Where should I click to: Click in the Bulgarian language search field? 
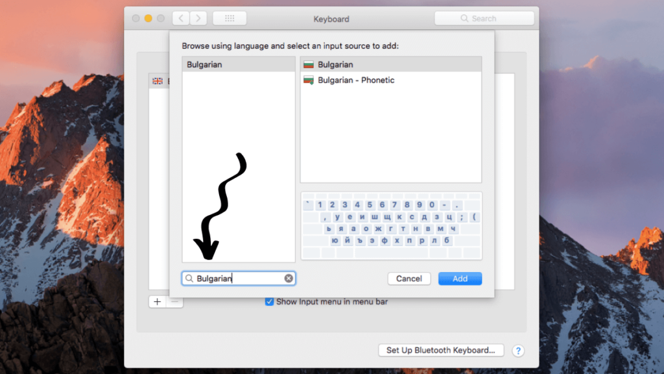point(240,279)
